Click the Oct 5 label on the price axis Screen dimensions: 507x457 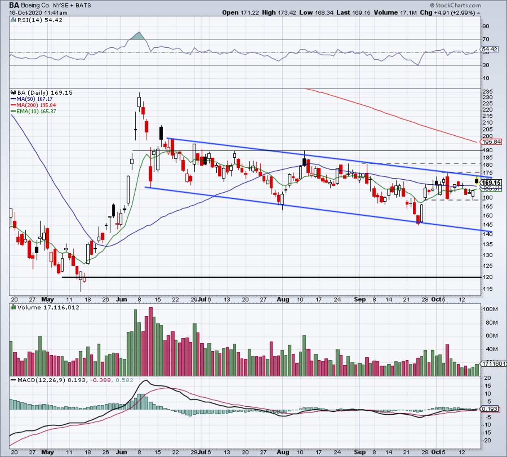coord(438,299)
